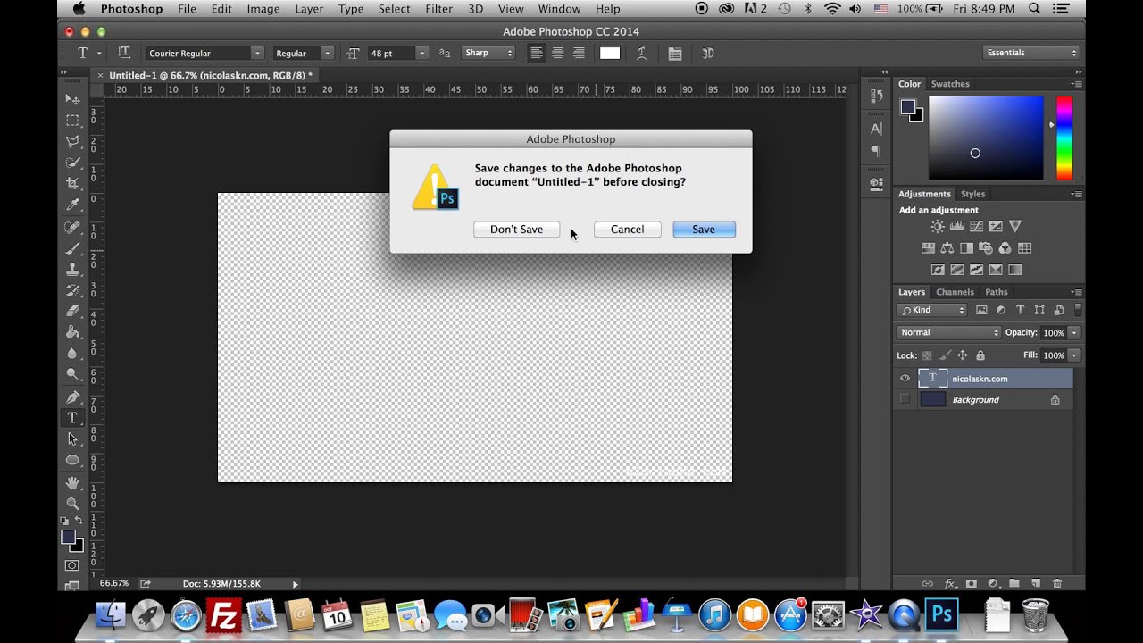1143x643 pixels.
Task: Open the Layer menu
Action: coord(309,9)
